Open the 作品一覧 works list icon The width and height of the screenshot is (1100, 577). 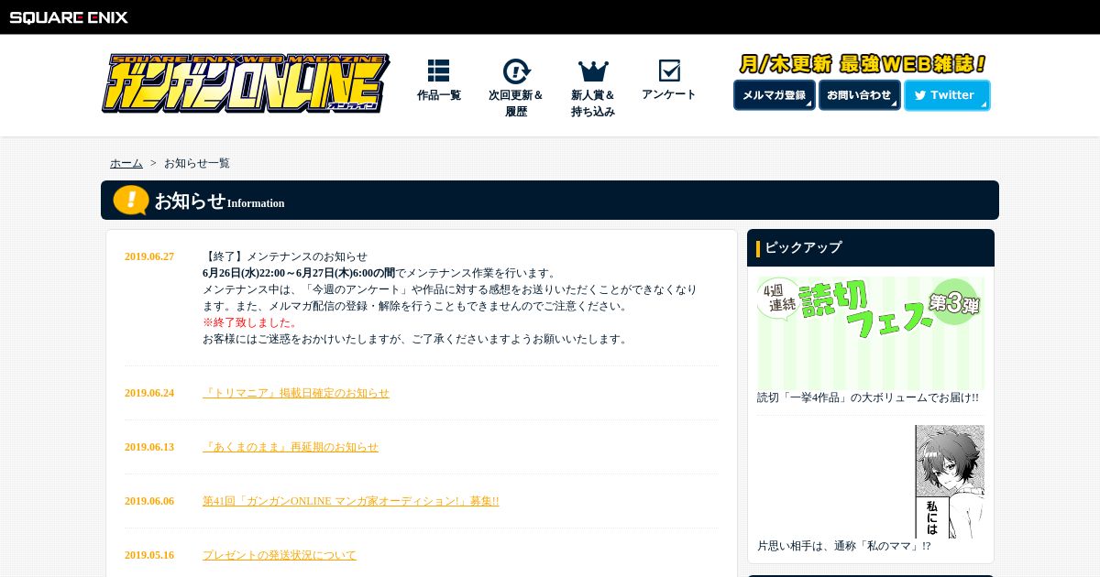tap(438, 71)
